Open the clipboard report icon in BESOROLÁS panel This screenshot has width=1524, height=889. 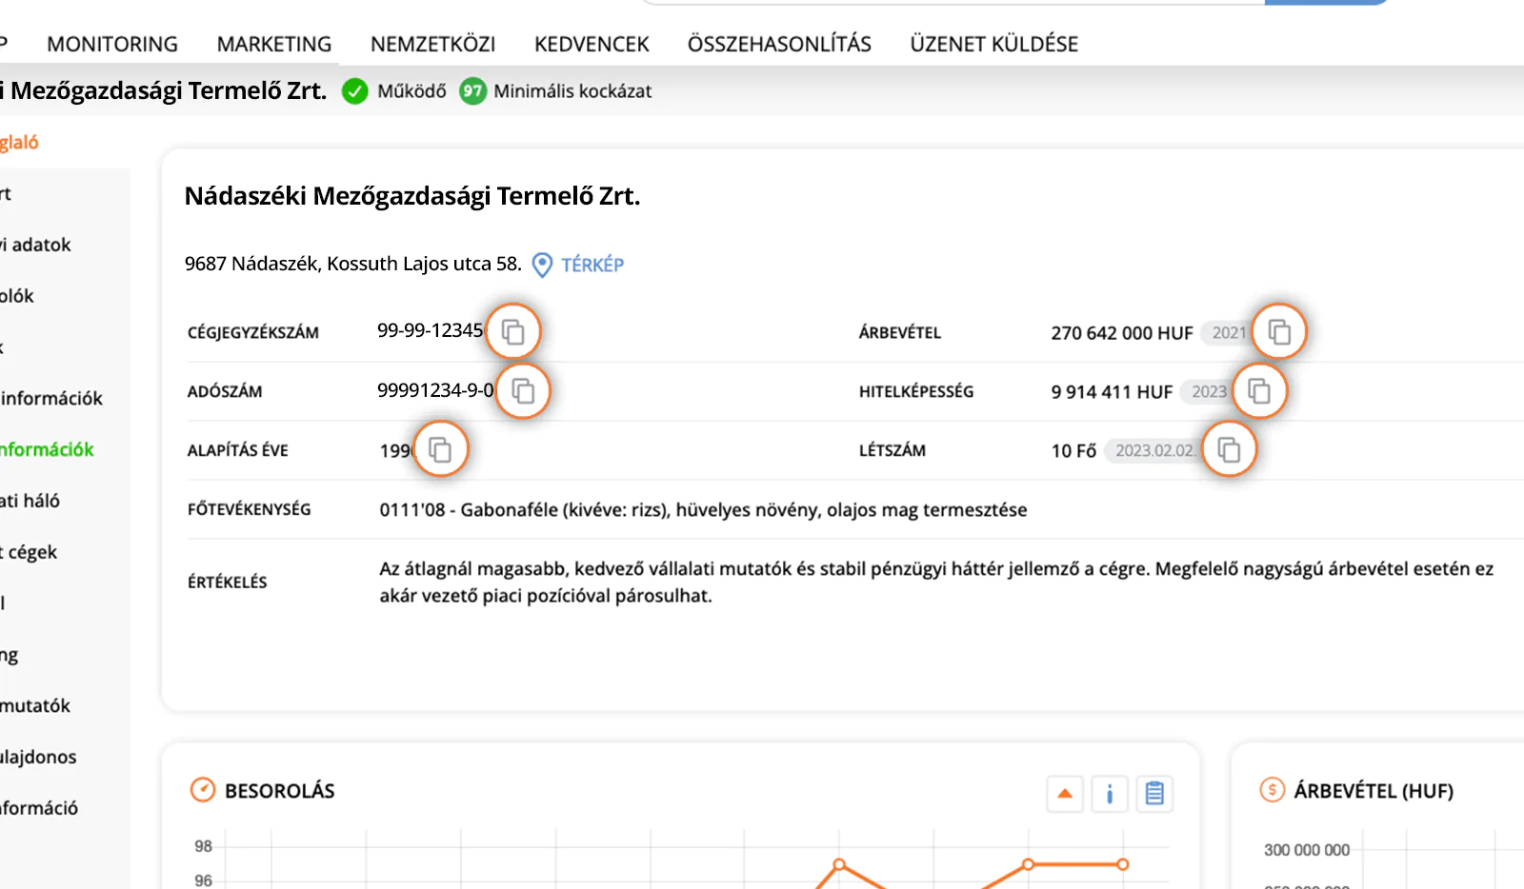pos(1155,793)
